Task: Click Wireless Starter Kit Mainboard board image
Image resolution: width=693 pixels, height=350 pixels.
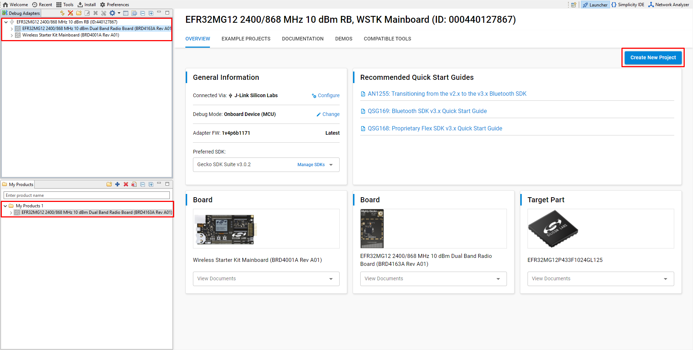Action: pos(225,229)
